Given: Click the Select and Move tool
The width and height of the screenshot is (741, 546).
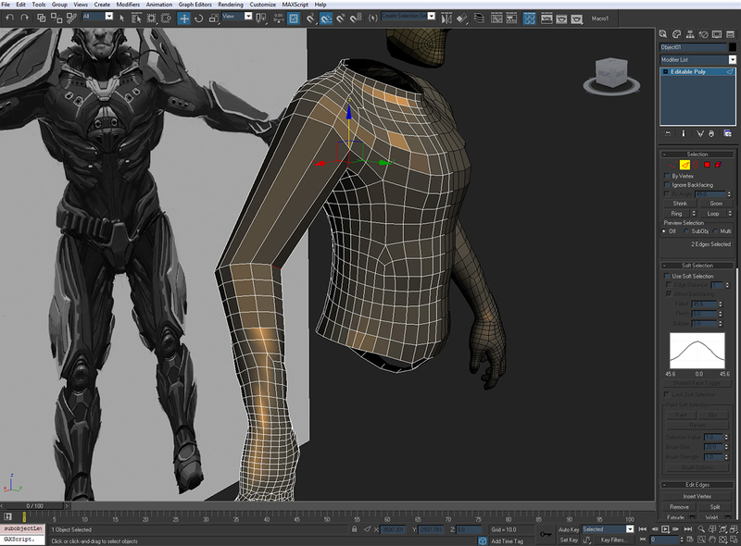Looking at the screenshot, I should coord(183,18).
